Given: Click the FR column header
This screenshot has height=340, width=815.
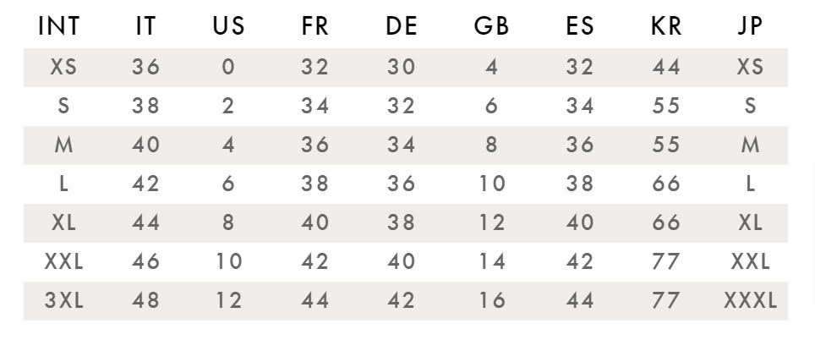Looking at the screenshot, I should click(315, 25).
